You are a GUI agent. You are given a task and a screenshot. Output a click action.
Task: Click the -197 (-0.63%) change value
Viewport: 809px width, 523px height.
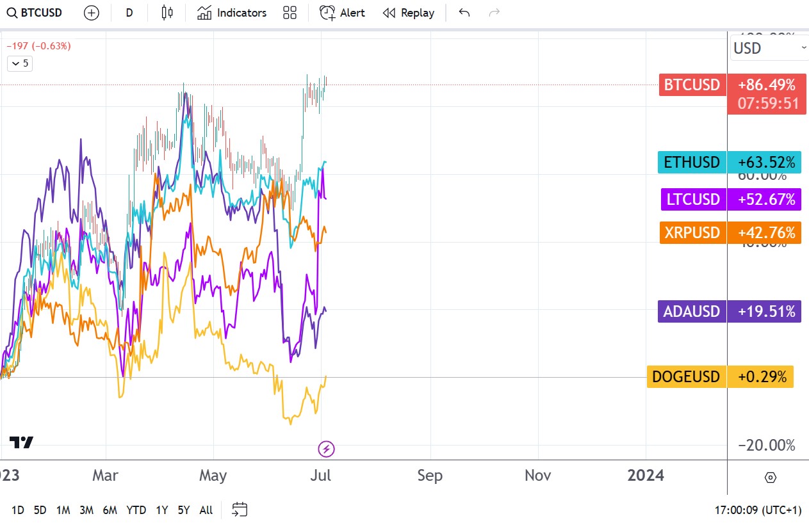click(x=38, y=46)
